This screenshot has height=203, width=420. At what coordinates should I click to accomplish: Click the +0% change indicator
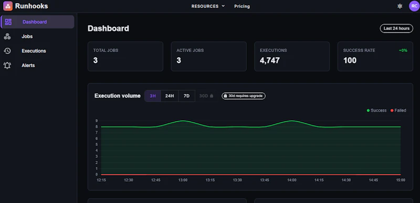click(x=403, y=50)
